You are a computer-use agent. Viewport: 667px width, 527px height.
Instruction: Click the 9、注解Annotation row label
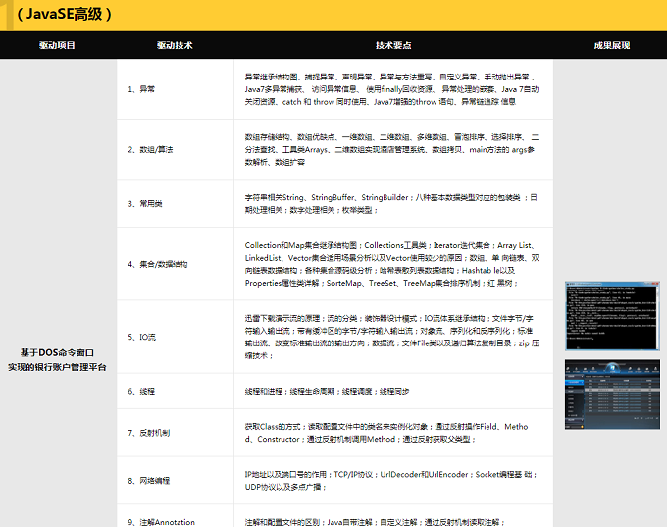tap(161, 521)
